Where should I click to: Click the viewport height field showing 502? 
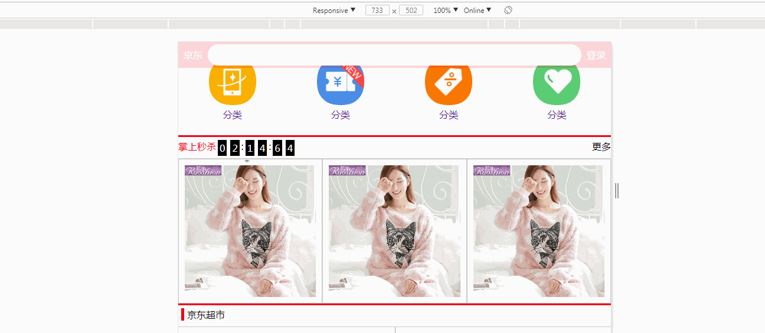point(411,11)
